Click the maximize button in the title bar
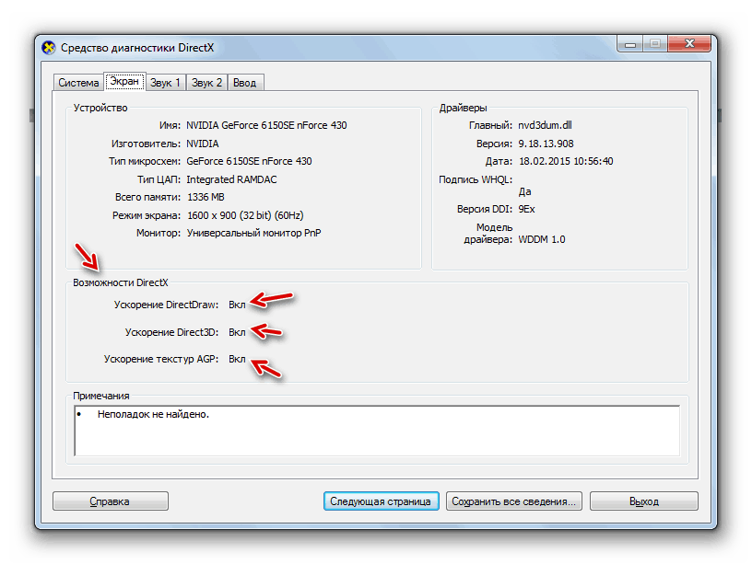Image resolution: width=752 pixels, height=564 pixels. [x=654, y=43]
